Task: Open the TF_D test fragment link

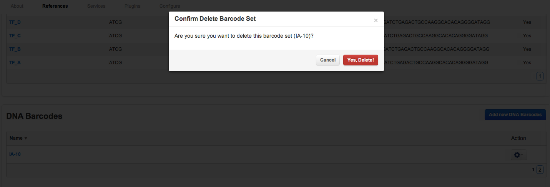Action: click(15, 22)
